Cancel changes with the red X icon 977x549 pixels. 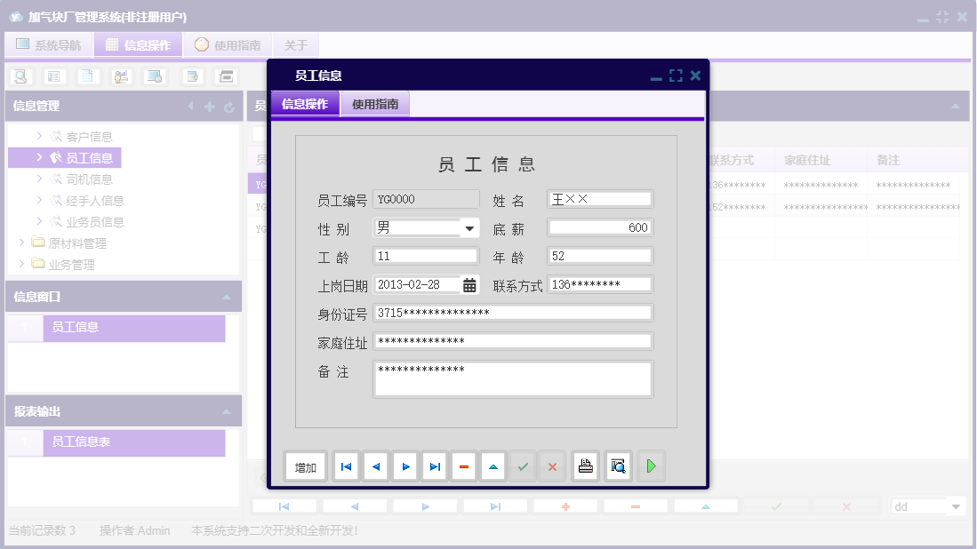click(552, 465)
